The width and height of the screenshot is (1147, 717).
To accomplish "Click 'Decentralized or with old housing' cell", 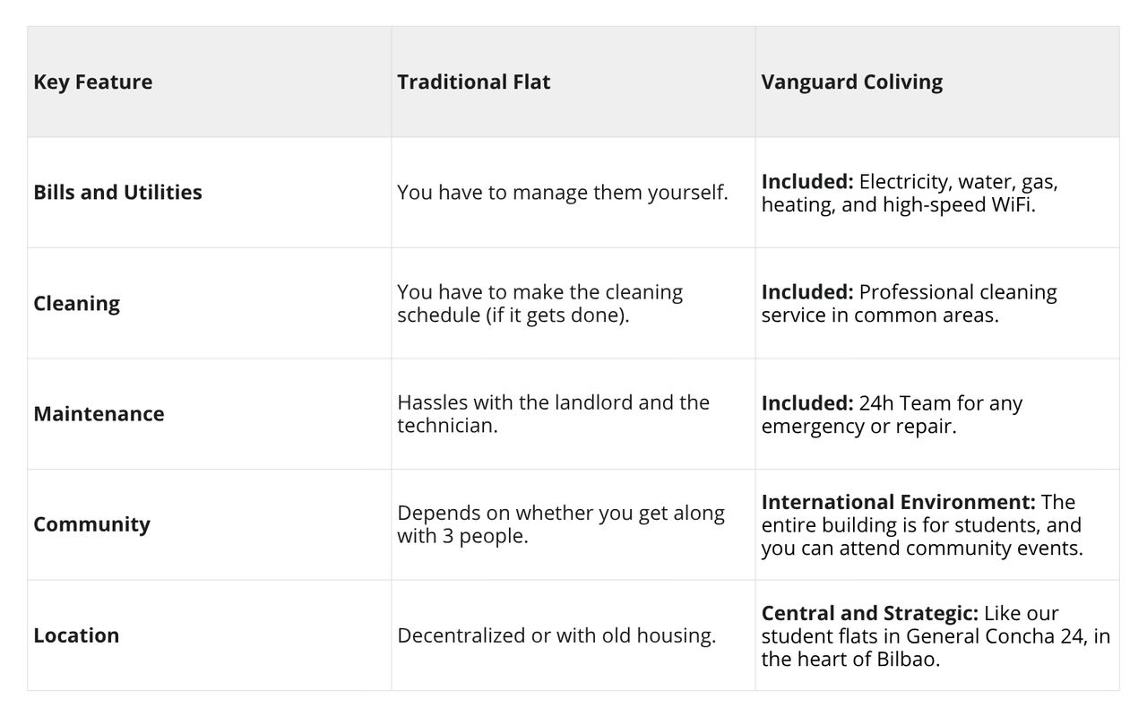I will 556,635.
